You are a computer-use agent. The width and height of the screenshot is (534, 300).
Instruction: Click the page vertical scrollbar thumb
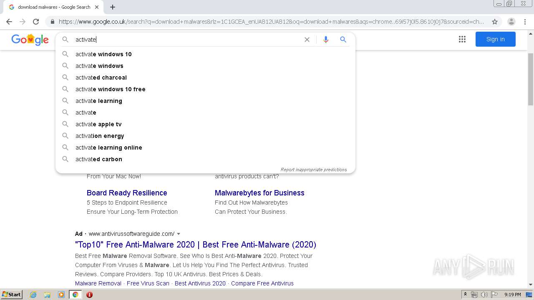point(531,79)
